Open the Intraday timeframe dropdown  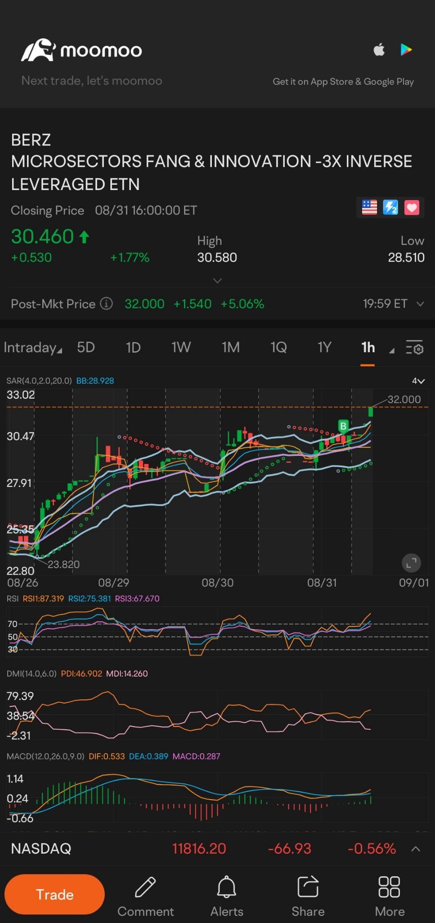point(33,348)
